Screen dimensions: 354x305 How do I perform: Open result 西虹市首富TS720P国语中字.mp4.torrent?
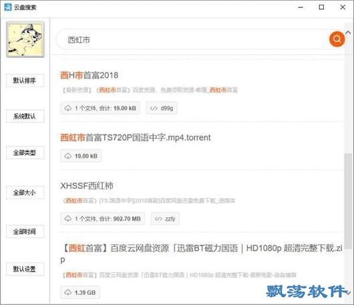point(136,138)
